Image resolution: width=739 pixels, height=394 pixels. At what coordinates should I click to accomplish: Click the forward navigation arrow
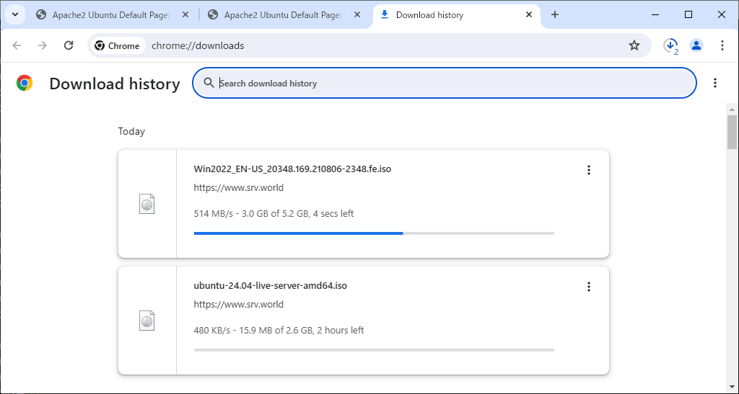[x=43, y=45]
